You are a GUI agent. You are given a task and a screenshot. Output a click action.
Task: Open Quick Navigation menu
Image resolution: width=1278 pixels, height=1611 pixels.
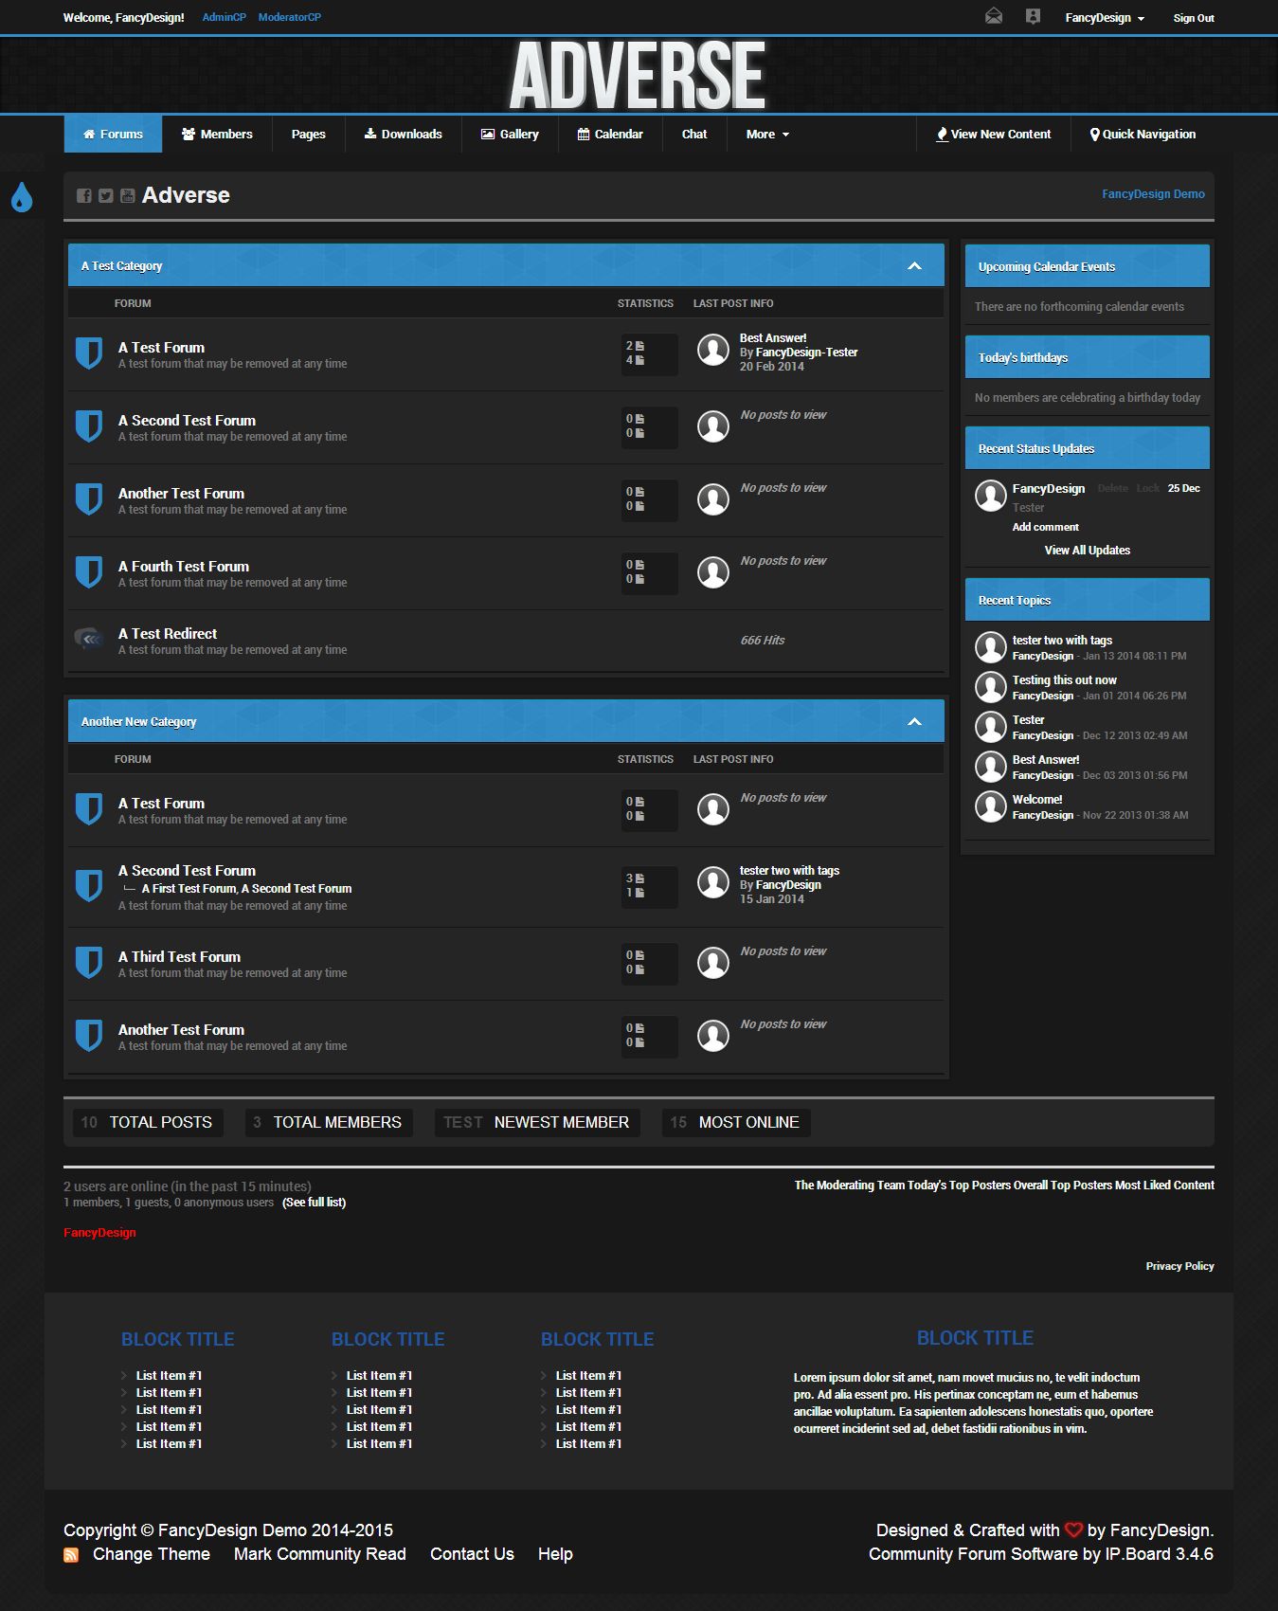1142,135
